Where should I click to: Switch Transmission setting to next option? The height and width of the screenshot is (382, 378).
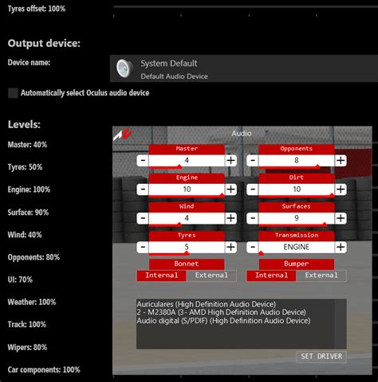[341, 248]
